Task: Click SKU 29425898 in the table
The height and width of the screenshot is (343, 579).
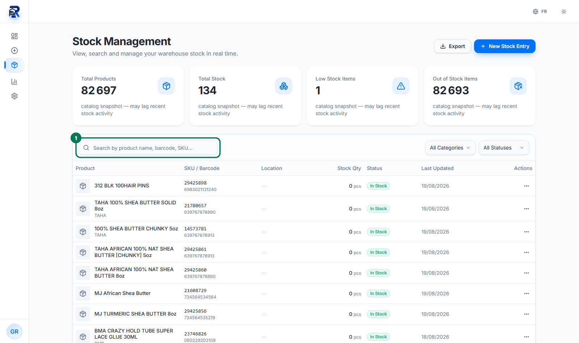Action: [x=195, y=183]
